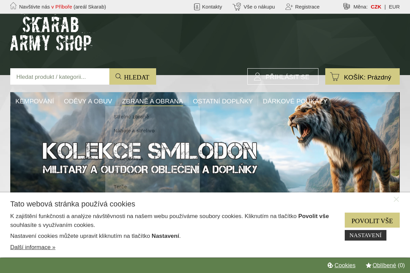Open cookie Nastavení button
Screen dimensions: 410x273
click(x=366, y=235)
